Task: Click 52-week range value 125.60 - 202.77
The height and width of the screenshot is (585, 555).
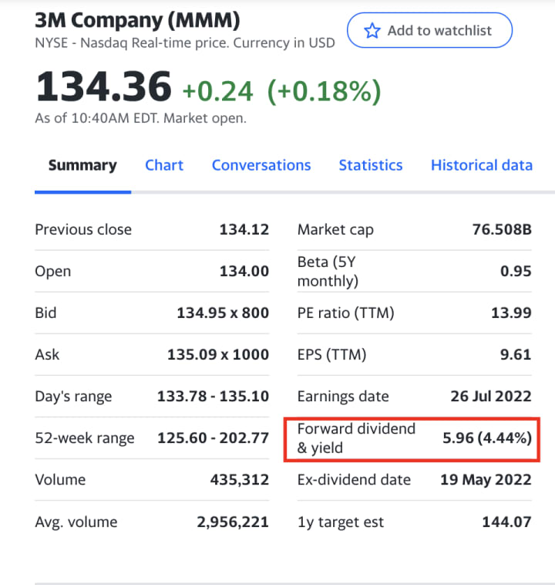Action: coord(213,438)
